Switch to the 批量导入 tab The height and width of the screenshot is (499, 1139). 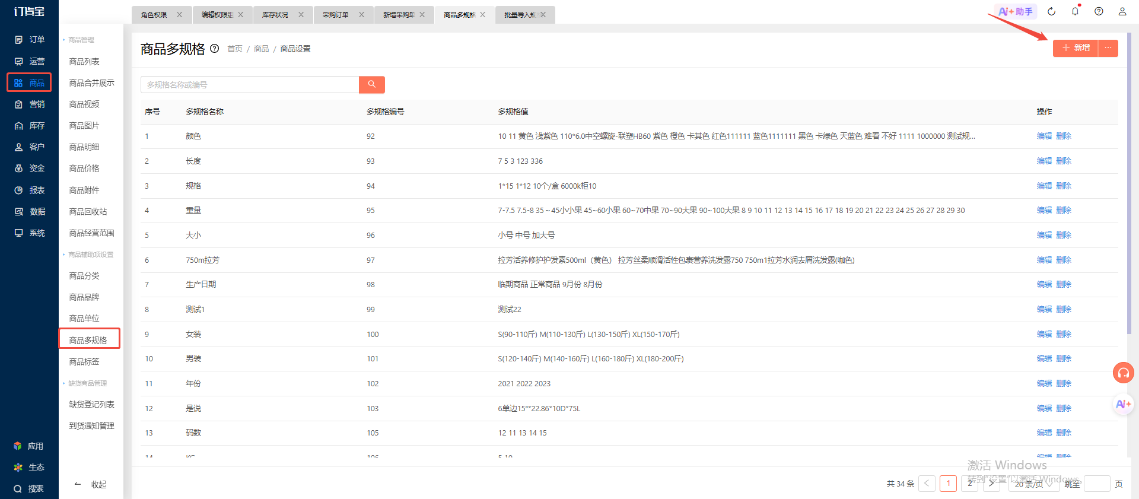pyautogui.click(x=520, y=15)
